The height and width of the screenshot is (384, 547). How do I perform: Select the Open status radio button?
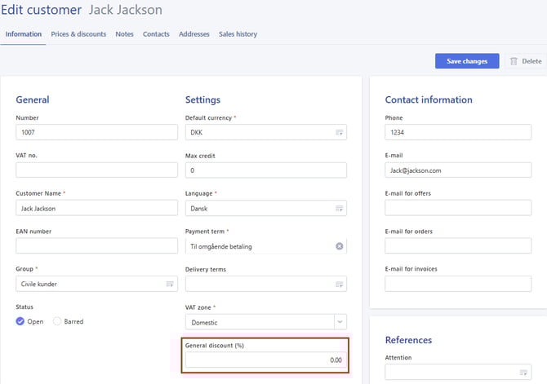20,321
